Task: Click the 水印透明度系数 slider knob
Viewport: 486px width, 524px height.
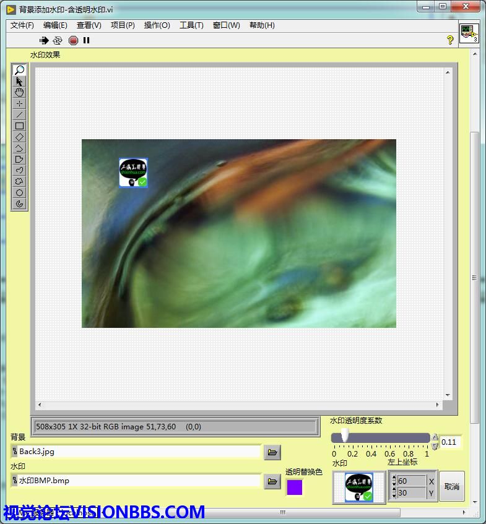Action: coord(345,437)
